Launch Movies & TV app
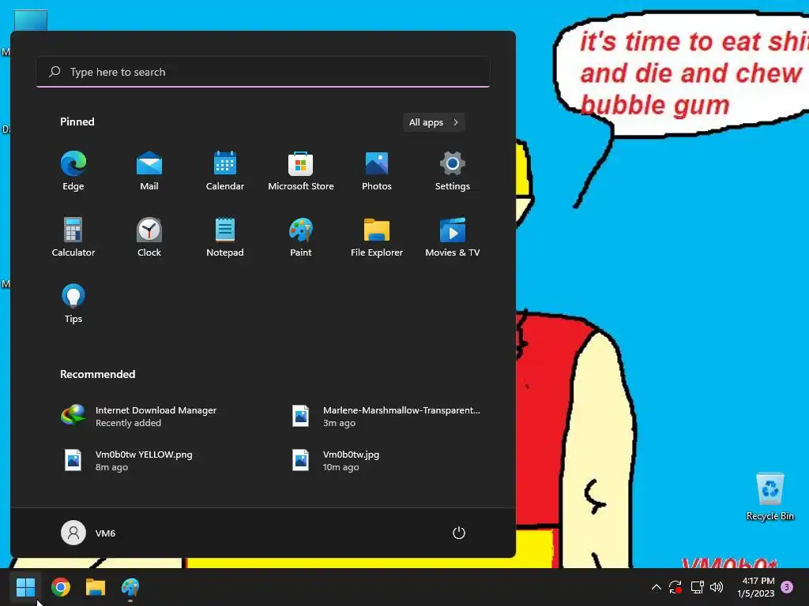 coord(453,237)
